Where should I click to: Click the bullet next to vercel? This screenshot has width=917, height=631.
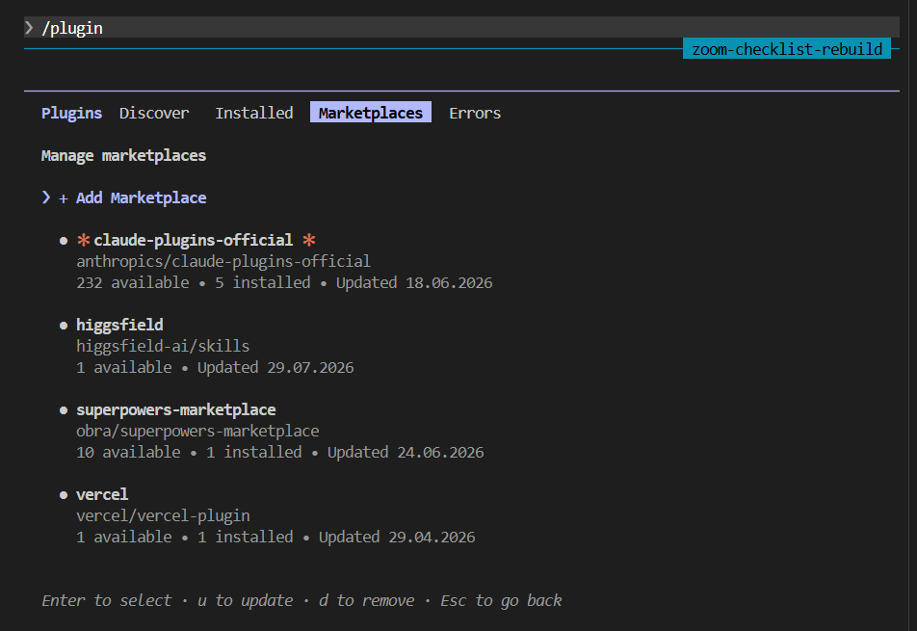click(64, 495)
